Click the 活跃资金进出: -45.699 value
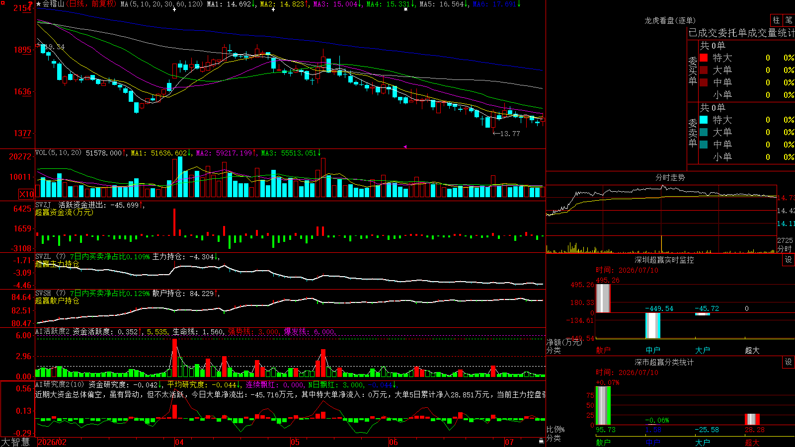795x447 pixels. click(100, 205)
